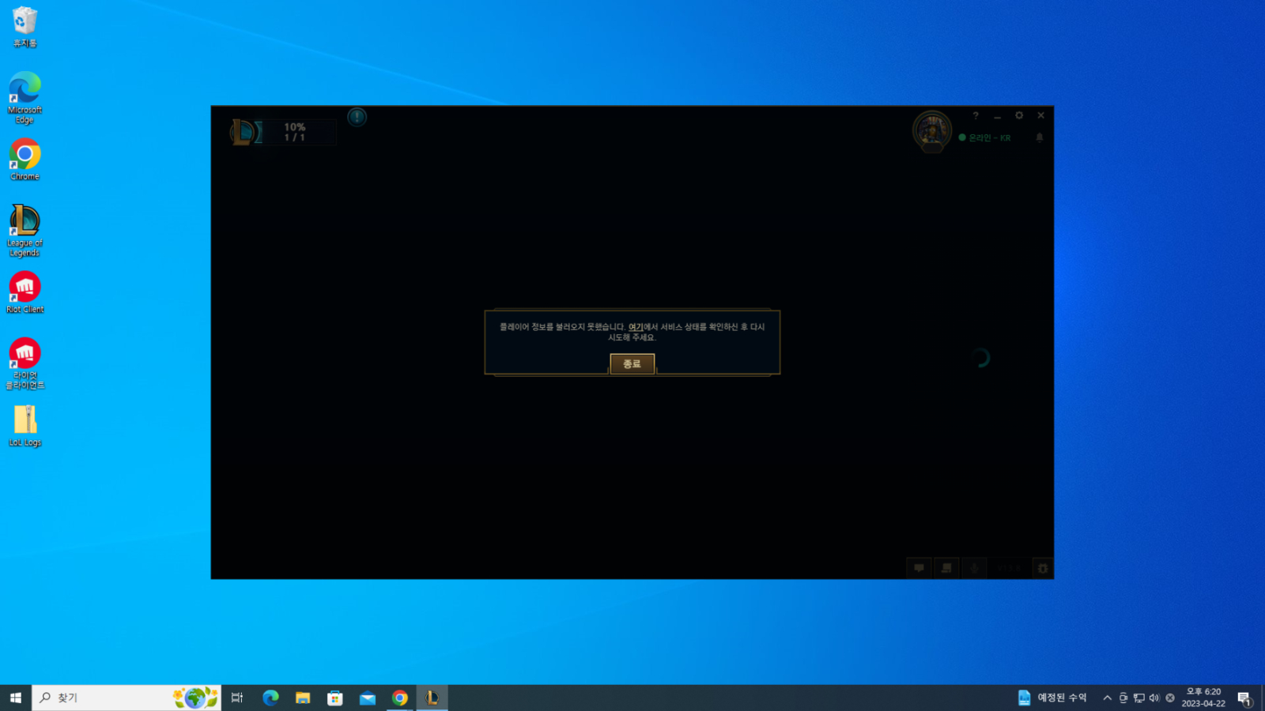Open the chat bubble icon at bottom
This screenshot has width=1265, height=711.
[919, 568]
